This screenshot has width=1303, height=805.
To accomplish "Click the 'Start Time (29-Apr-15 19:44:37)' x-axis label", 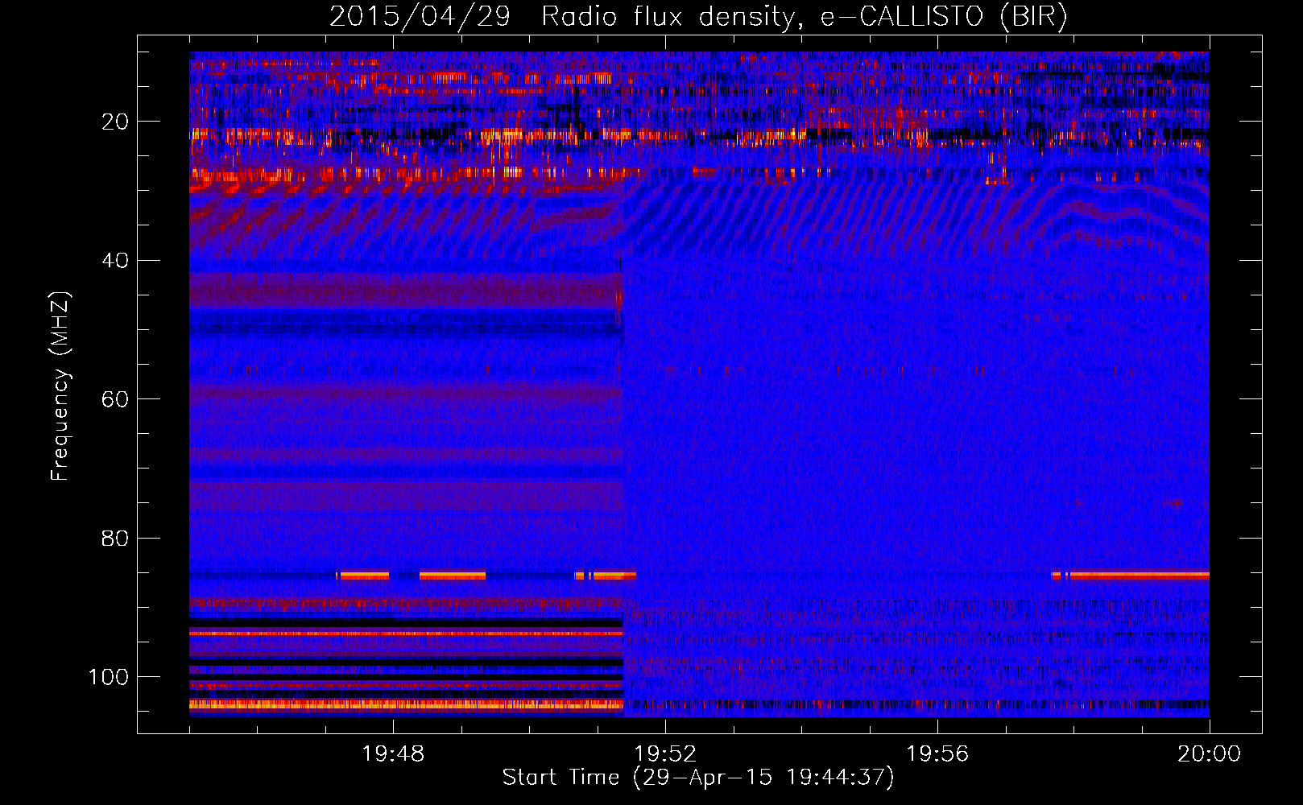I will coord(698,778).
